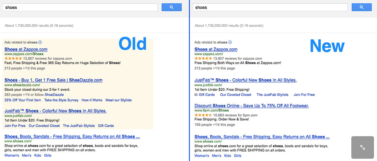Screen dimensions: 377x161
Task: Click the ad info icon in the Old panel
Action: 40,43
